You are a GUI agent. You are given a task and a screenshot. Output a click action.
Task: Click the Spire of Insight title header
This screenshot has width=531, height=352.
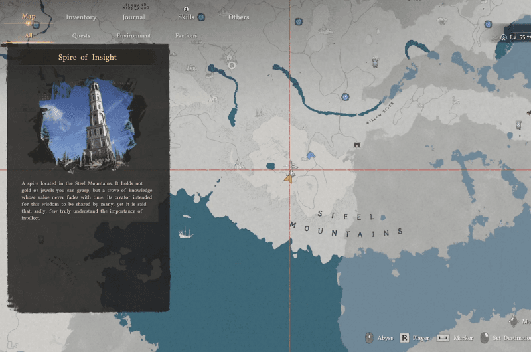tap(88, 58)
